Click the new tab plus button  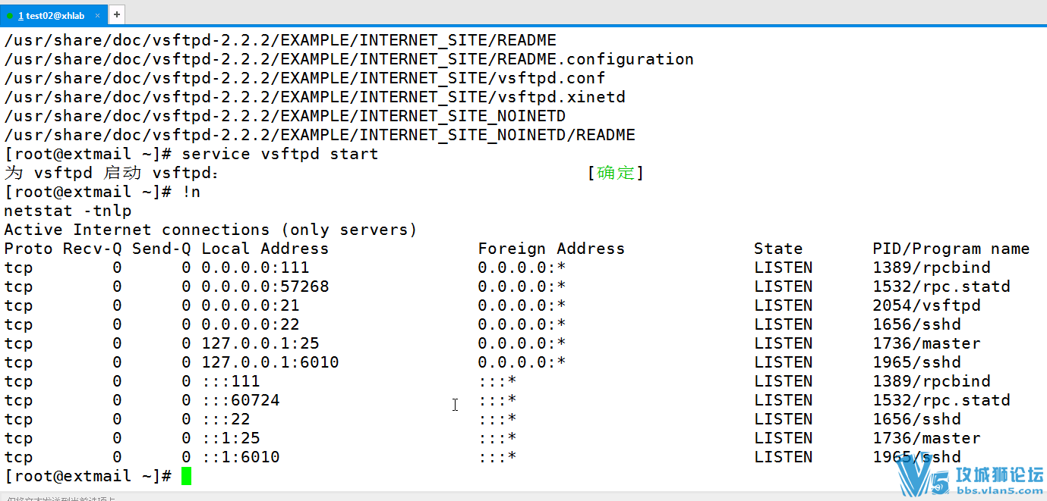tap(117, 14)
